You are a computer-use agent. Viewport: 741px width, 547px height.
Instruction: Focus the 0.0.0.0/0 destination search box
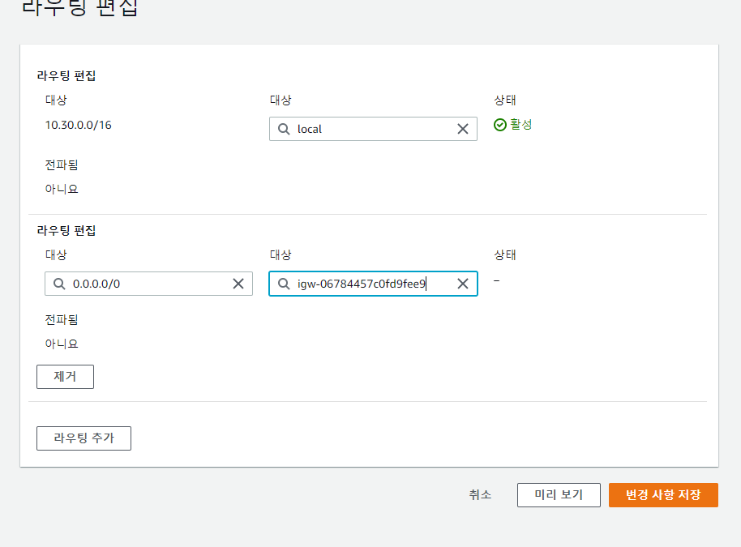pyautogui.click(x=148, y=284)
